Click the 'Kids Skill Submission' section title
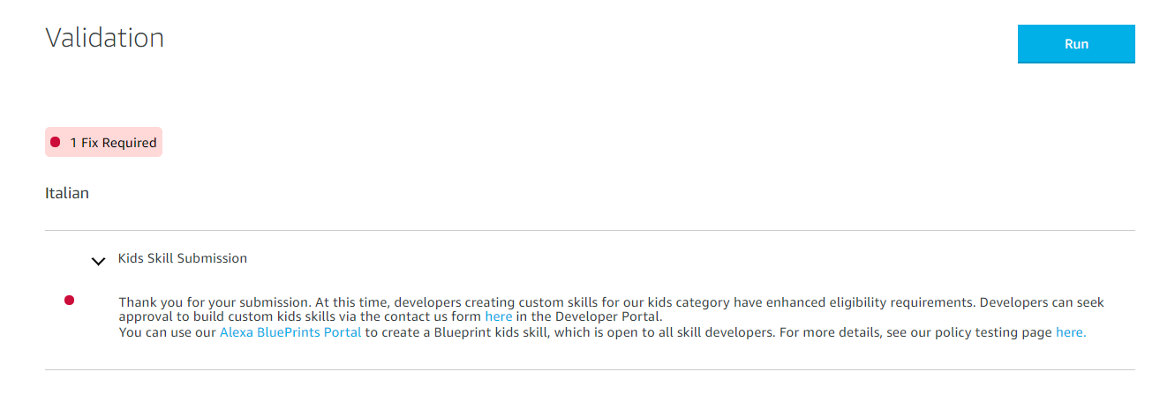The height and width of the screenshot is (394, 1160). (183, 258)
